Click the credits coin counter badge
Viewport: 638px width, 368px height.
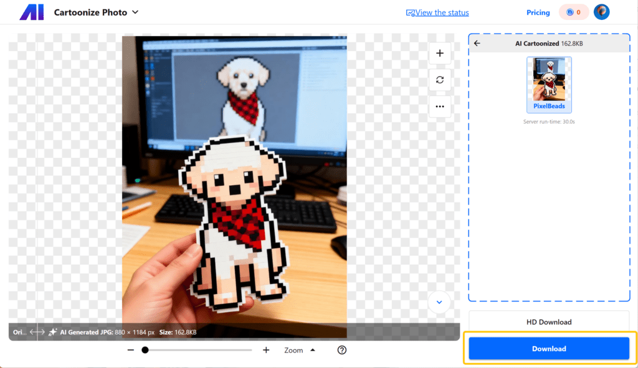click(573, 12)
